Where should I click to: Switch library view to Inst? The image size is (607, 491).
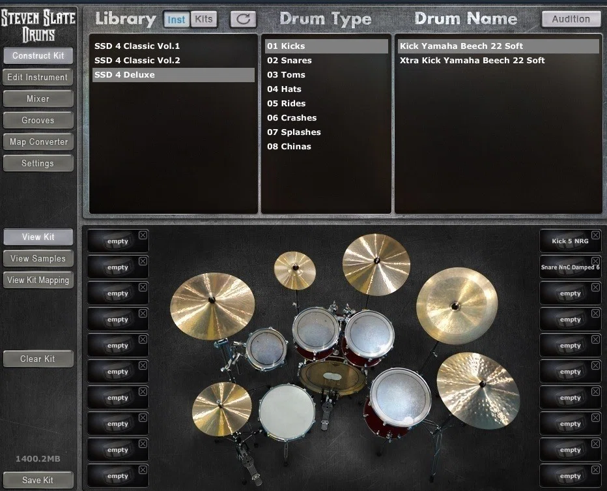pos(176,20)
